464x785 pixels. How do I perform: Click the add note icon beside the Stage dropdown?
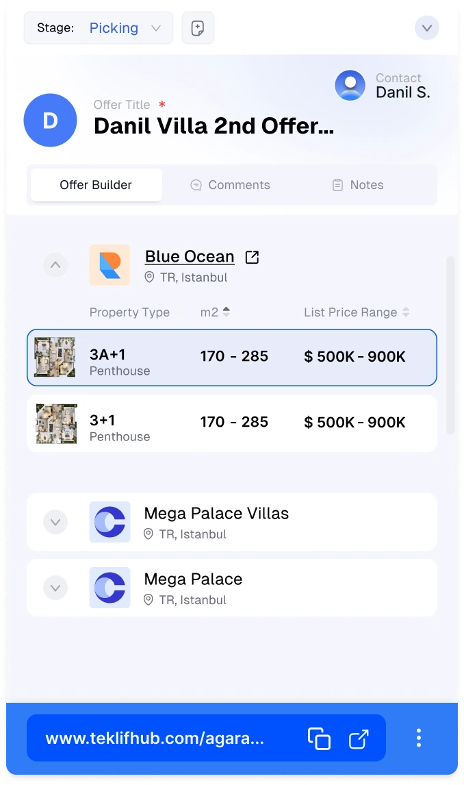tap(198, 28)
